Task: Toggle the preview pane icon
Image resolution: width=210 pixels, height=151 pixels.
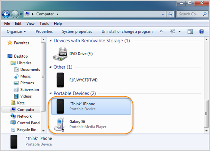Action: (190, 32)
